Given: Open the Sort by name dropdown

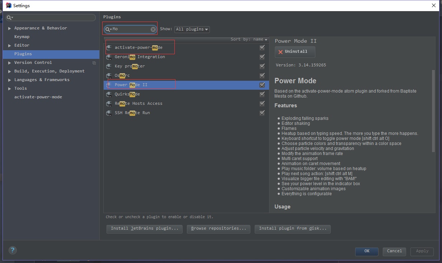Looking at the screenshot, I should pyautogui.click(x=249, y=39).
